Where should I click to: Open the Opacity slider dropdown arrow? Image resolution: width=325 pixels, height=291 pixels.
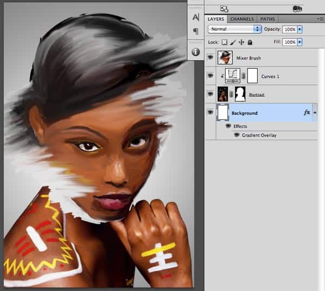[300, 29]
